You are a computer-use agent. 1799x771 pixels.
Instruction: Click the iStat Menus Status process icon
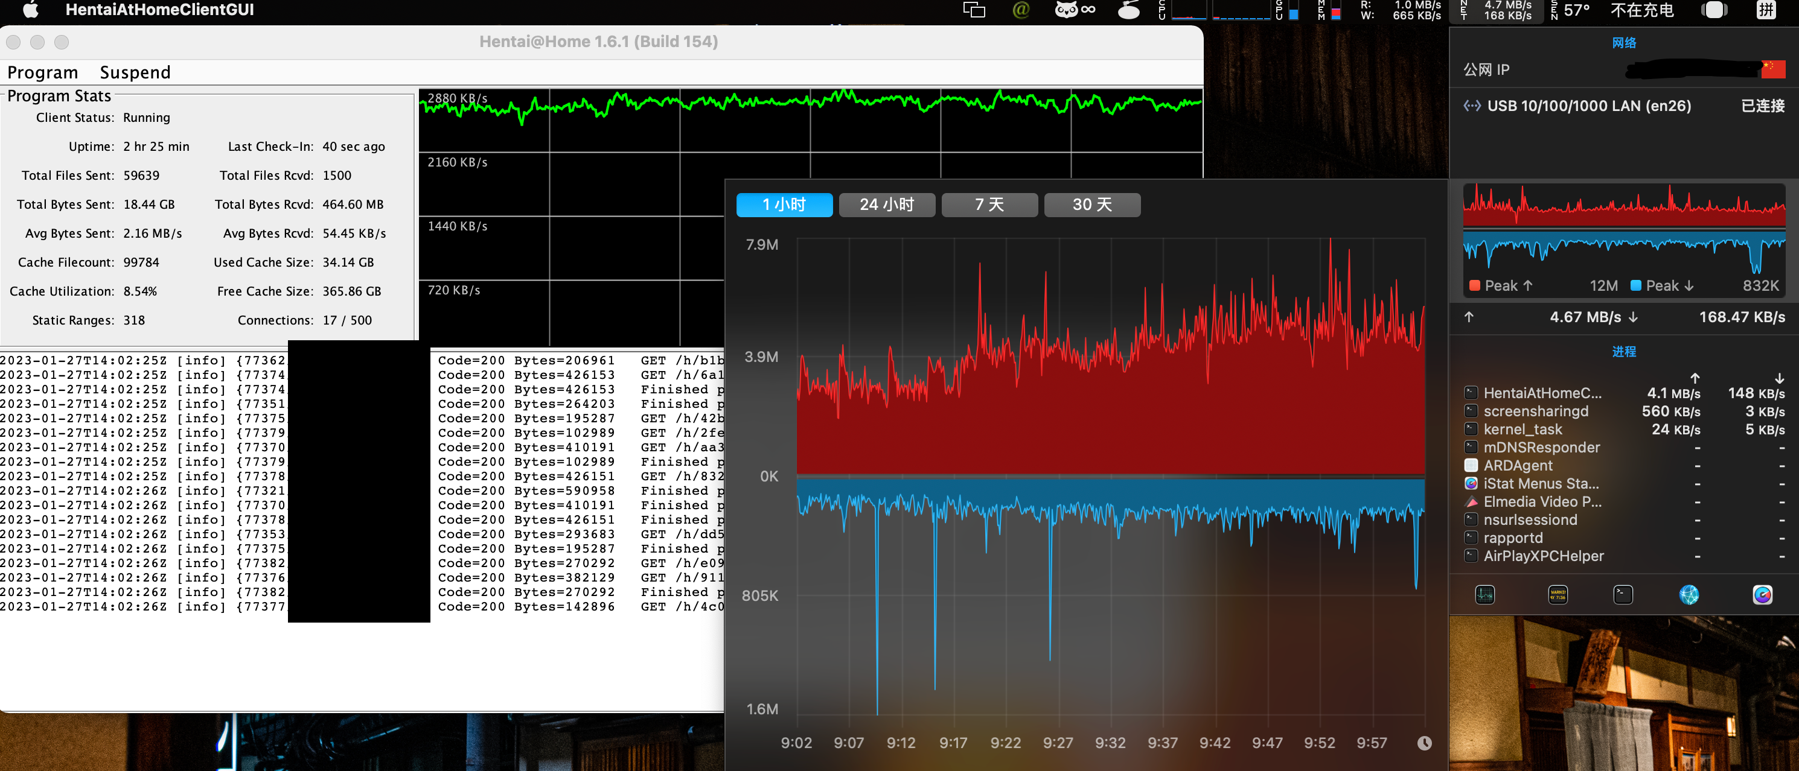[1471, 483]
